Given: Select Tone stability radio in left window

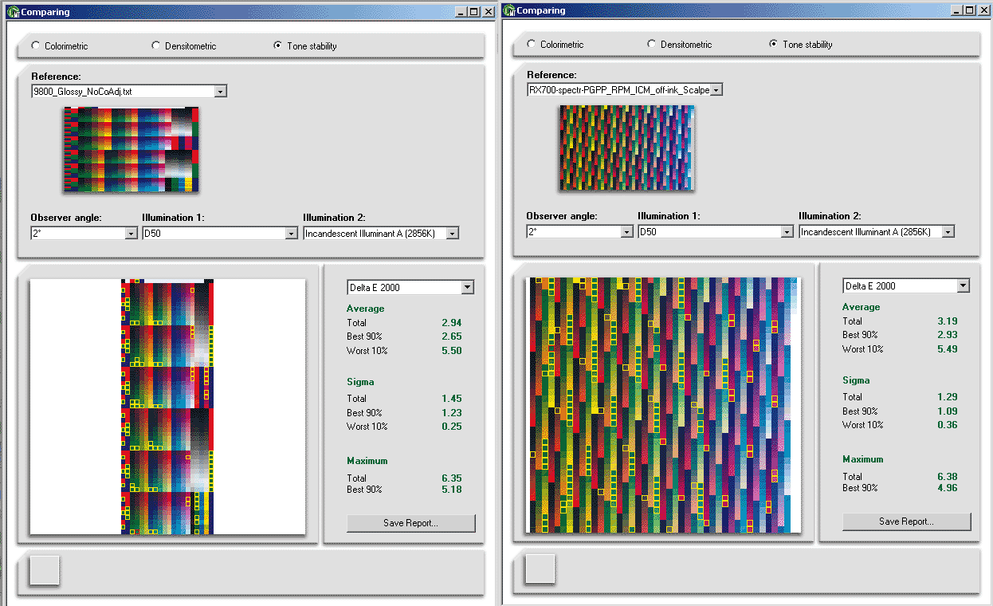Looking at the screenshot, I should click(x=277, y=45).
